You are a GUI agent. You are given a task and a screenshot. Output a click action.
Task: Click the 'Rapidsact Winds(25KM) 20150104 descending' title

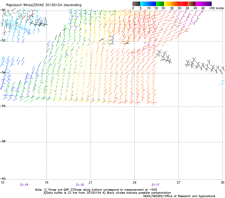tap(43, 5)
